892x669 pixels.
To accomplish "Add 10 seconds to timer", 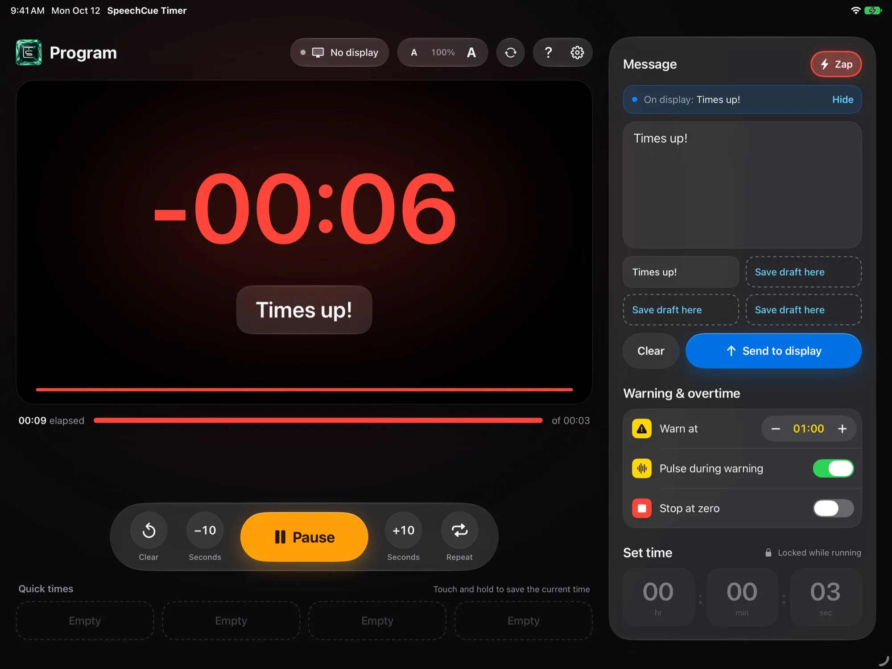I will pyautogui.click(x=403, y=530).
